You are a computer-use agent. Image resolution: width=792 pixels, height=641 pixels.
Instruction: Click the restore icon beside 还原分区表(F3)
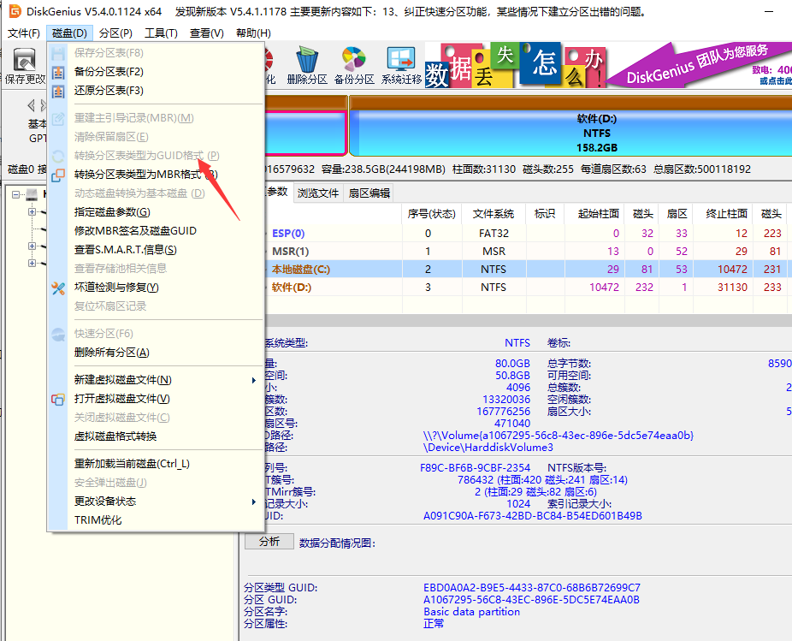point(58,92)
